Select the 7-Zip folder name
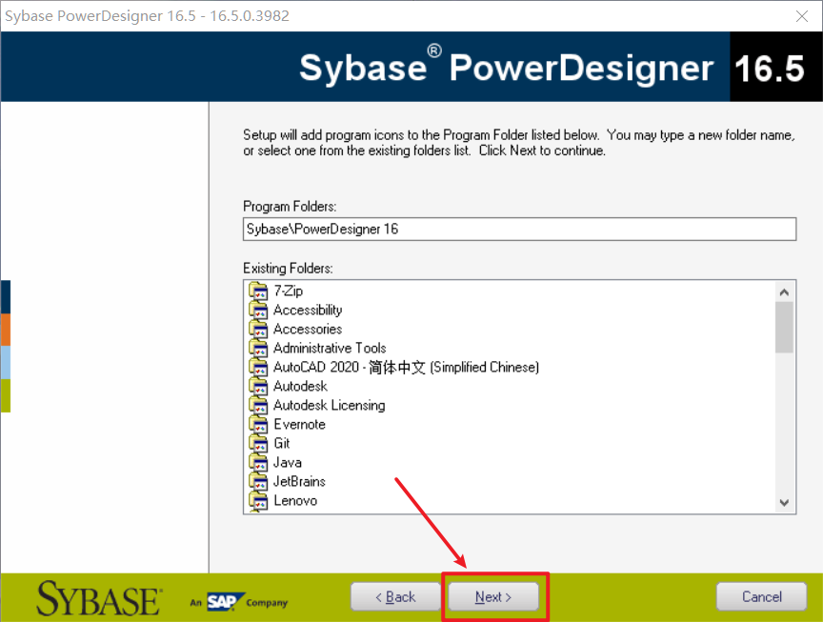Screen dimensions: 823x622 coord(289,291)
